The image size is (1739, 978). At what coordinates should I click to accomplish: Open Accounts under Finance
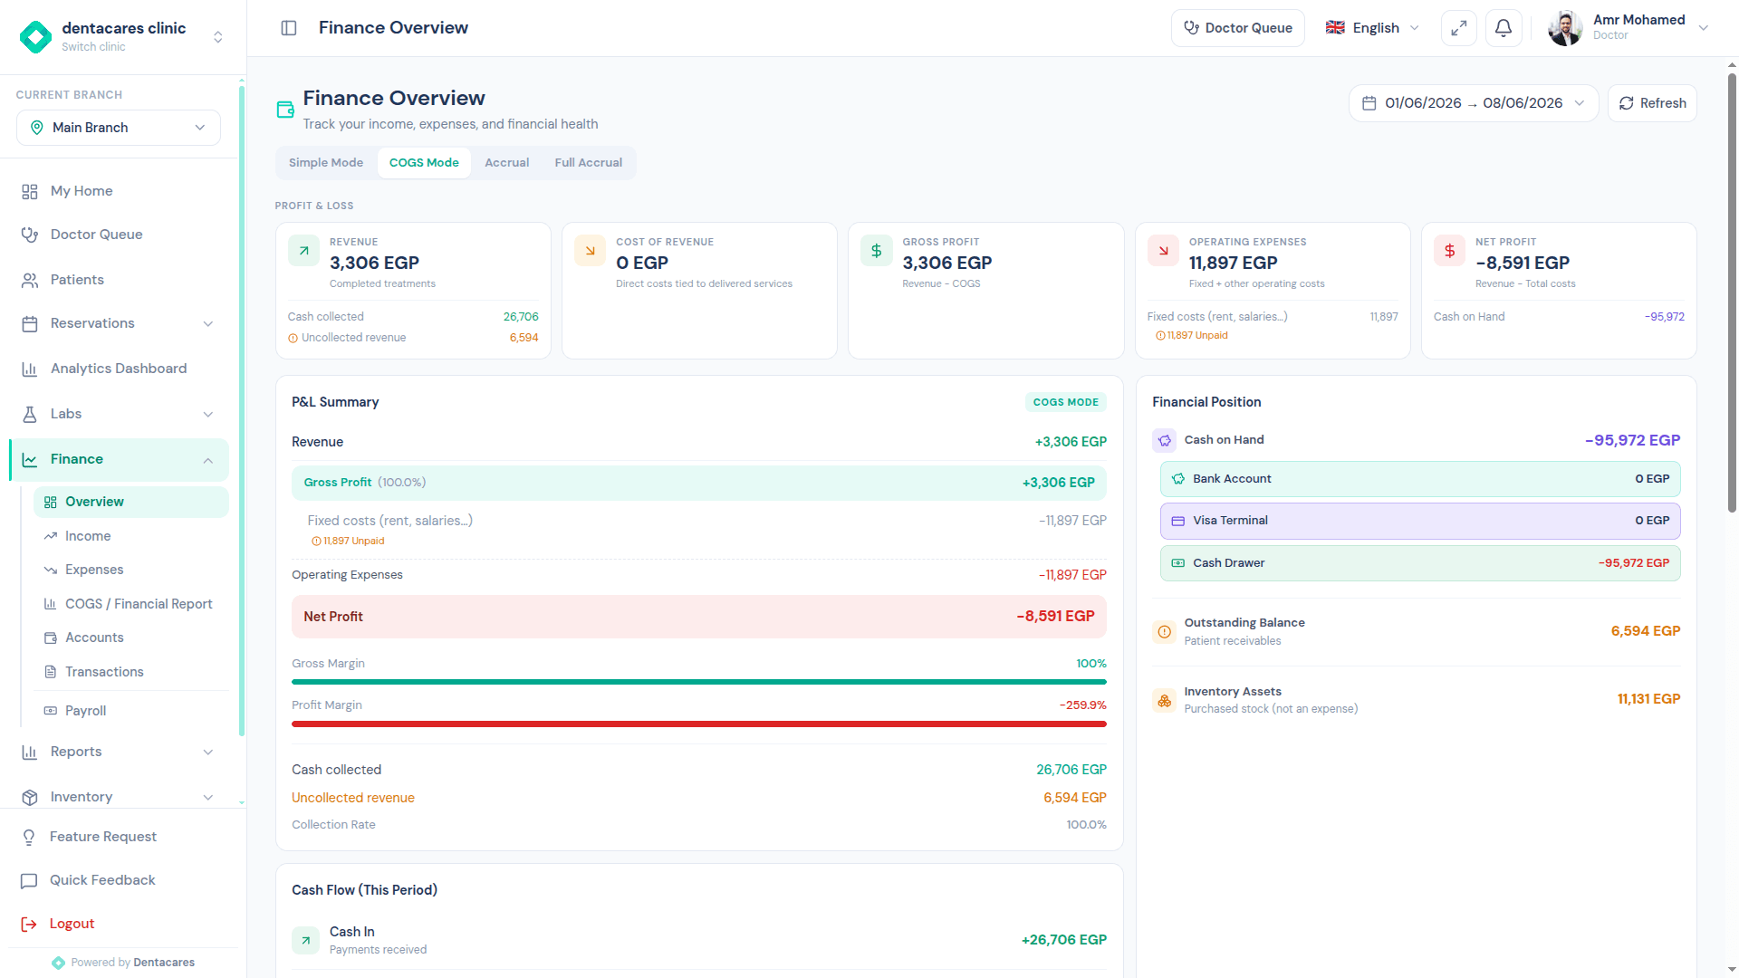131,638
